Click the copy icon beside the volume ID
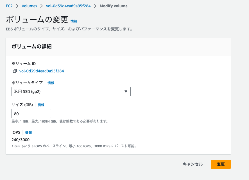The image size is (249, 180). pyautogui.click(x=15, y=71)
